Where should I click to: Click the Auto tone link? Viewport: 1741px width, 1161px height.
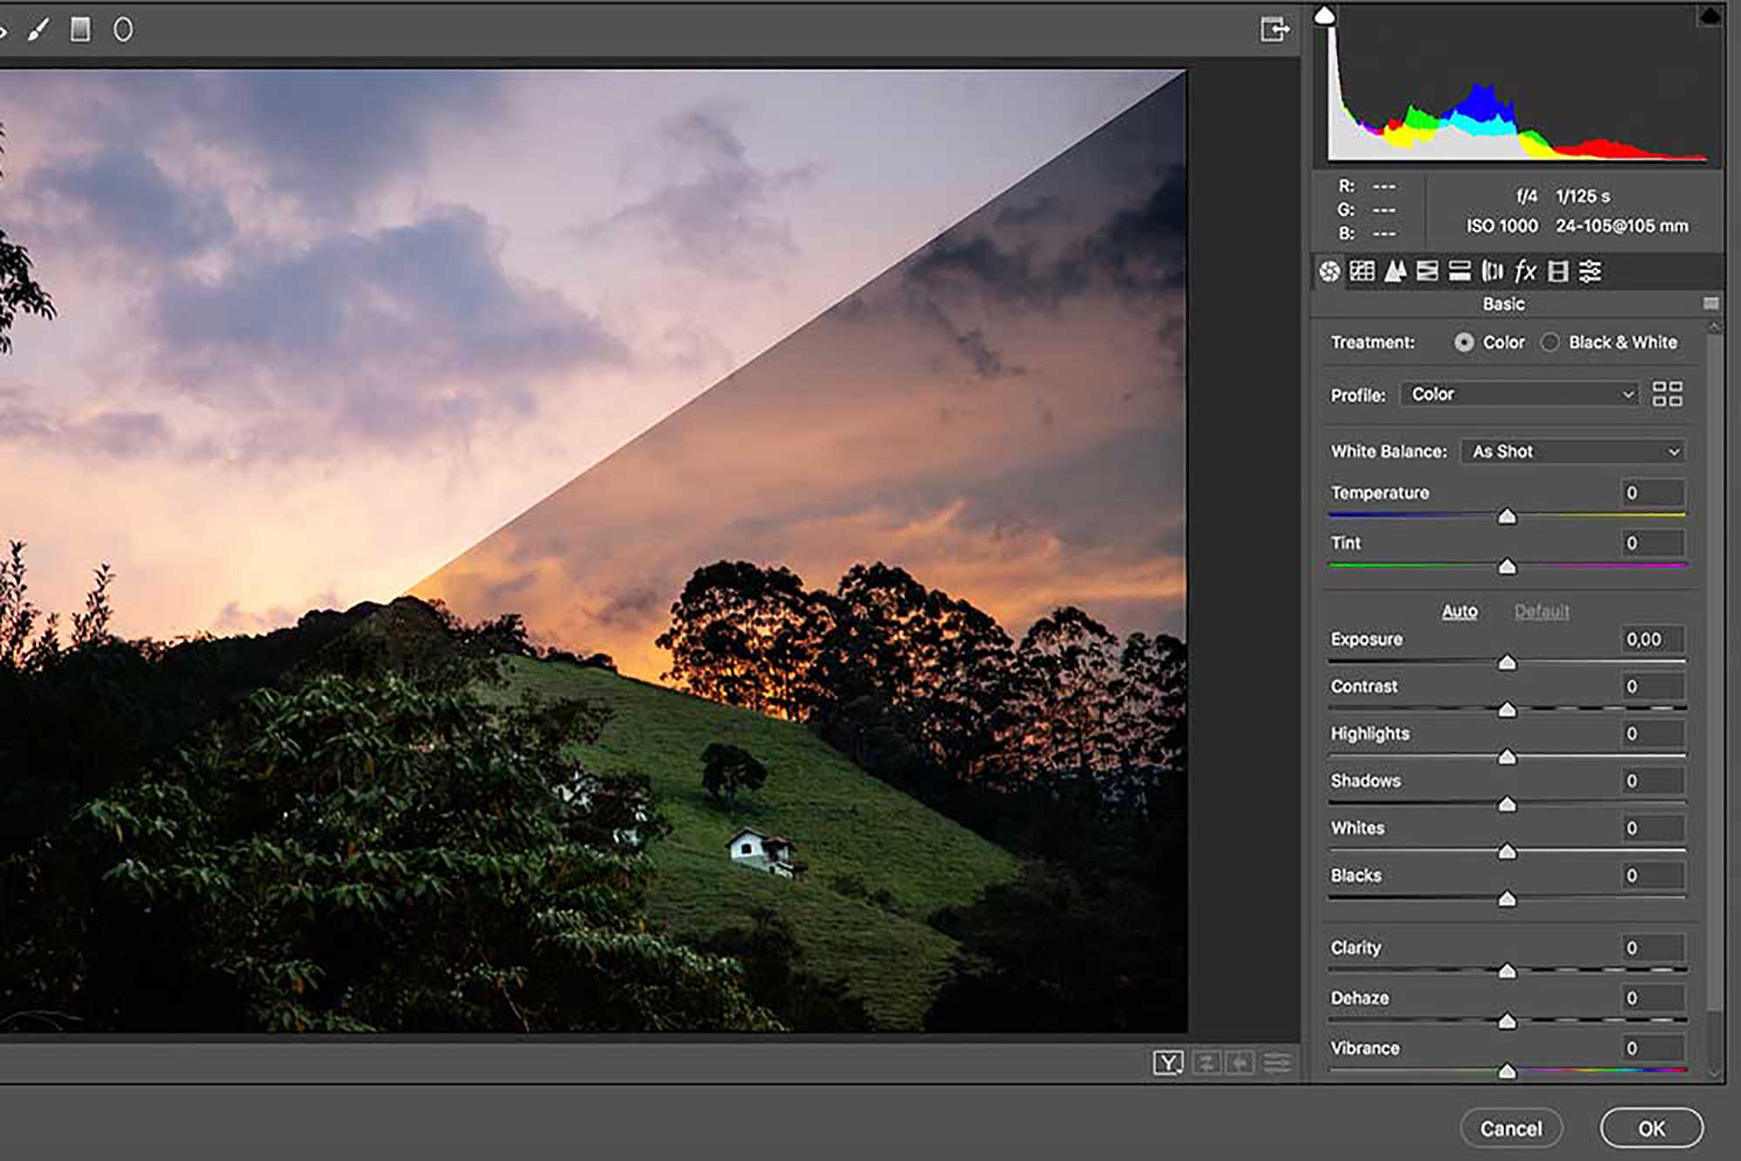click(x=1459, y=611)
